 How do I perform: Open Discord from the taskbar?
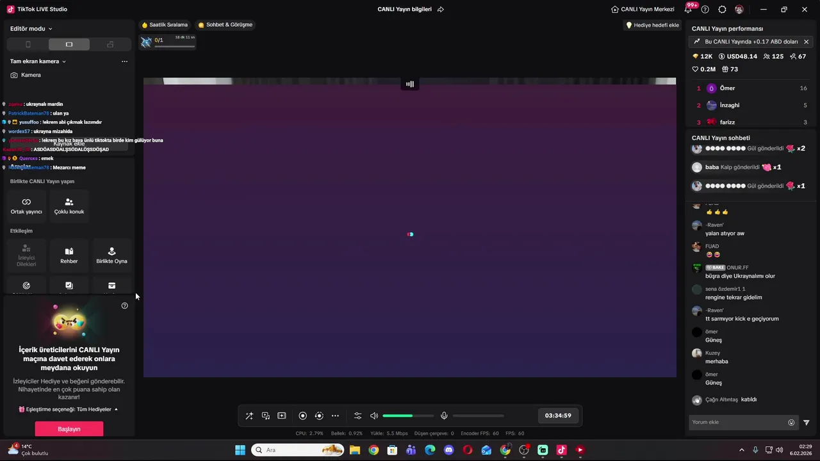tap(448, 450)
